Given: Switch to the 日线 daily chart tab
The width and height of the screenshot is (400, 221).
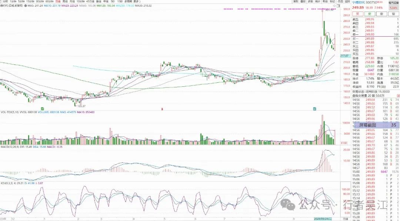Looking at the screenshot, I should (x=58, y=1).
